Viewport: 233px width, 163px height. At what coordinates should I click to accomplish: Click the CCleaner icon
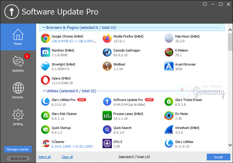[45, 144]
